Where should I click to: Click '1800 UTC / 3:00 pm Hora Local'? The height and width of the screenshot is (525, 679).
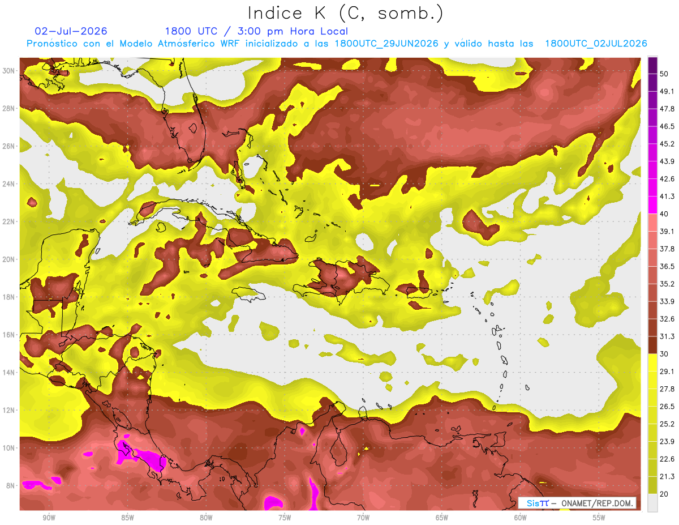coord(256,31)
